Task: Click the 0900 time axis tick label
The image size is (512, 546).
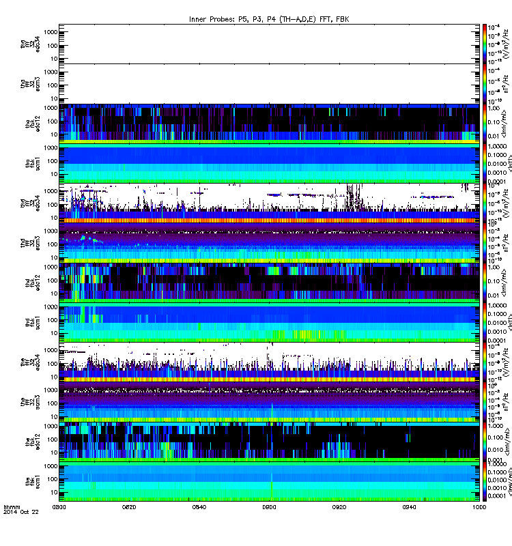Action: (269, 507)
